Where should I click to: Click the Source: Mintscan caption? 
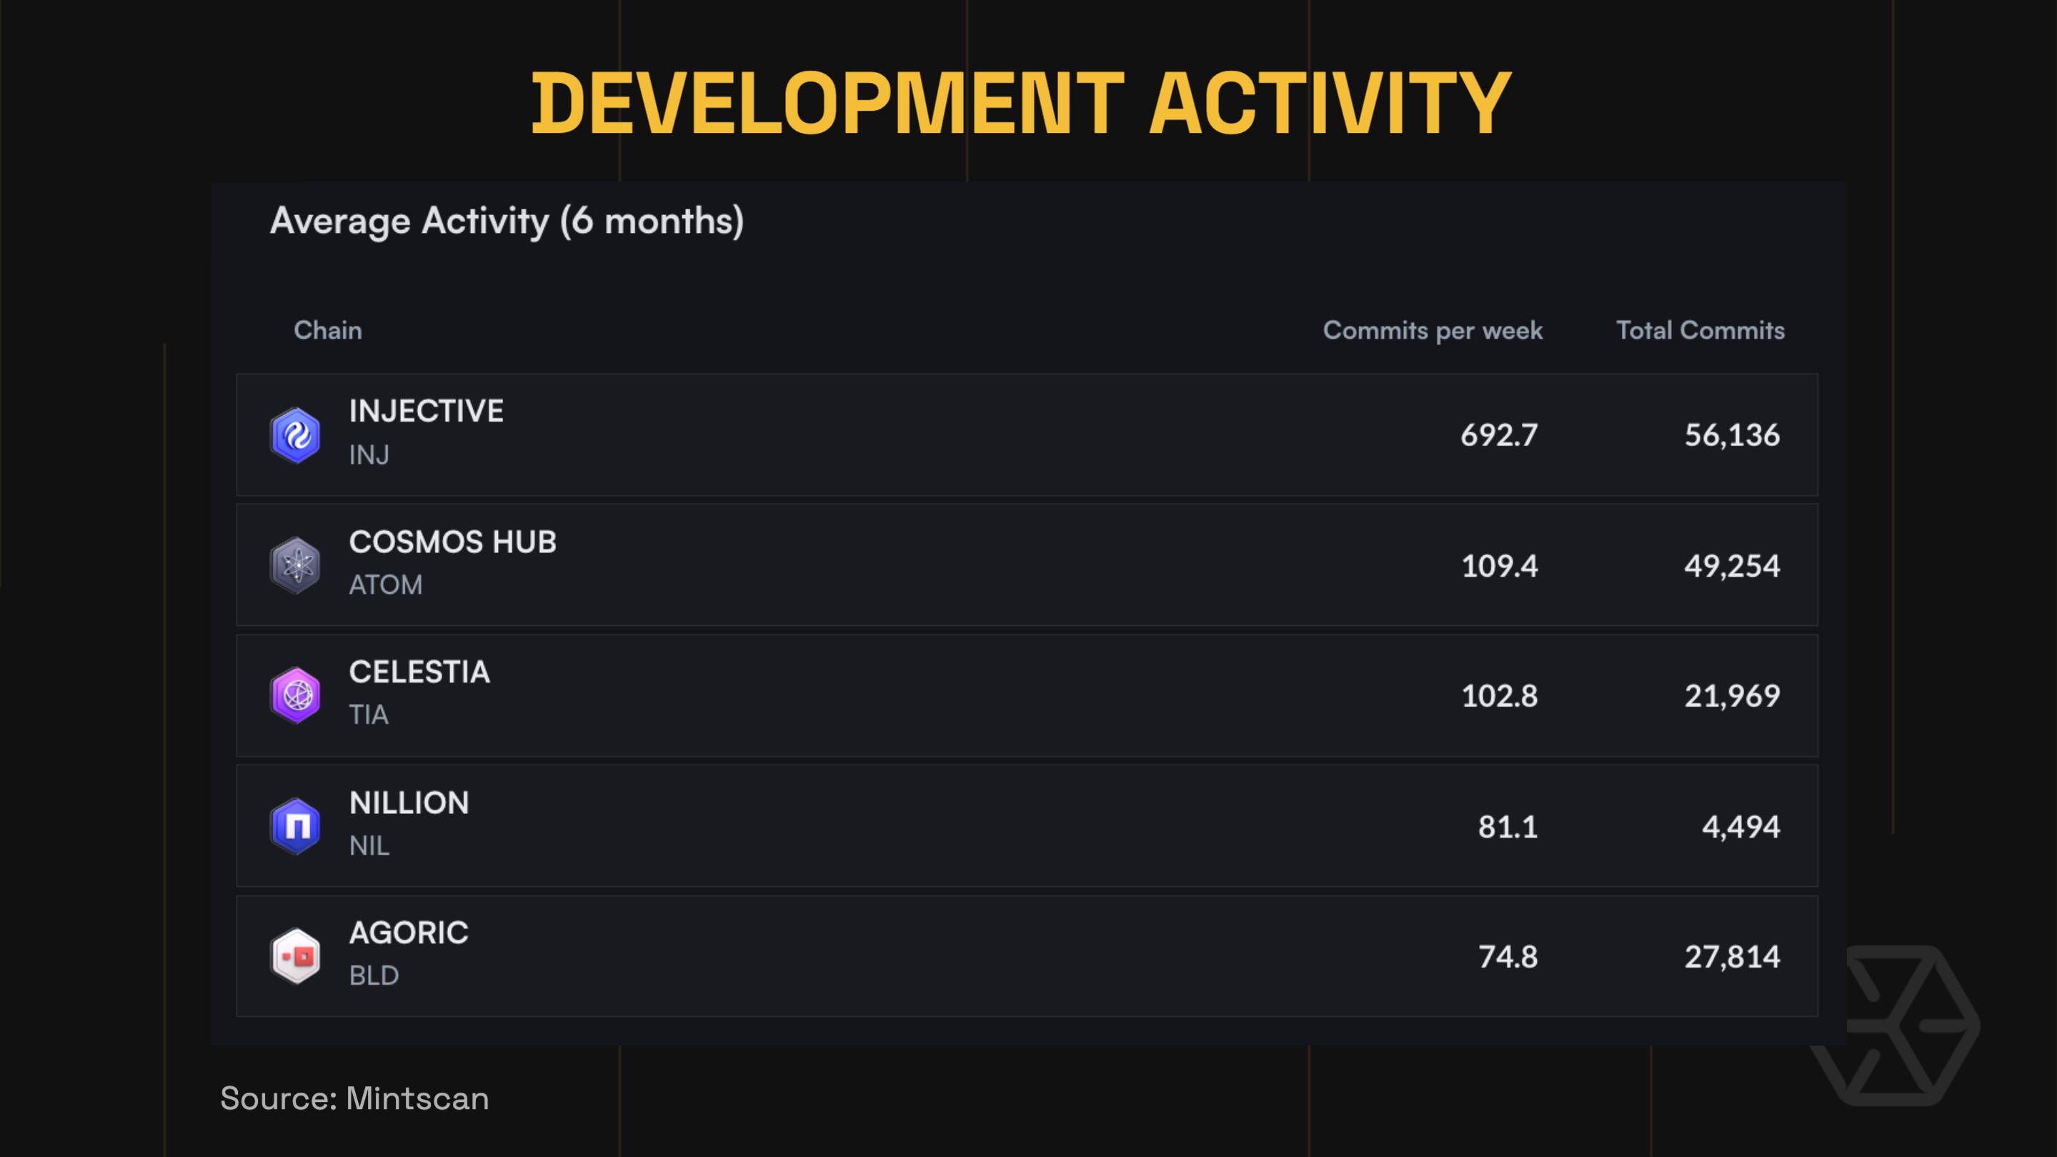point(354,1098)
